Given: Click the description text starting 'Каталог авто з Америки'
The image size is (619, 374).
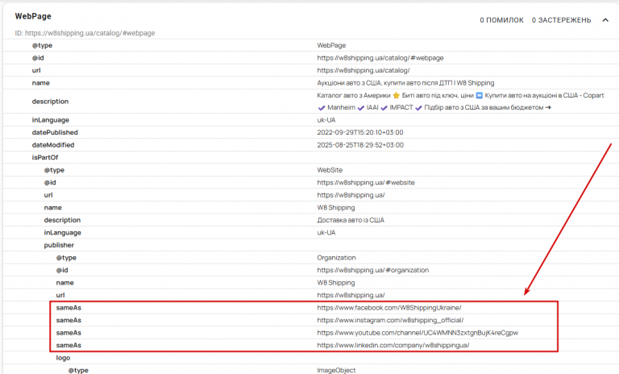Looking at the screenshot, I should coord(460,102).
